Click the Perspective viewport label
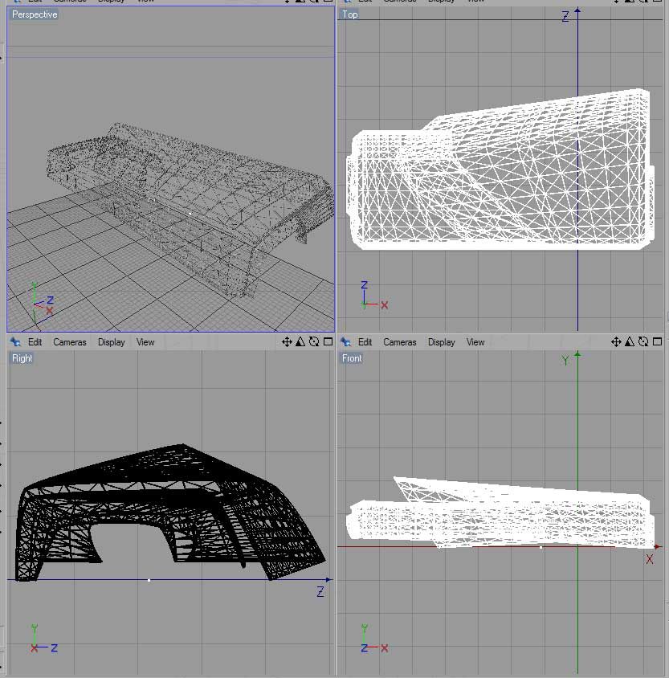669x678 pixels. point(35,14)
